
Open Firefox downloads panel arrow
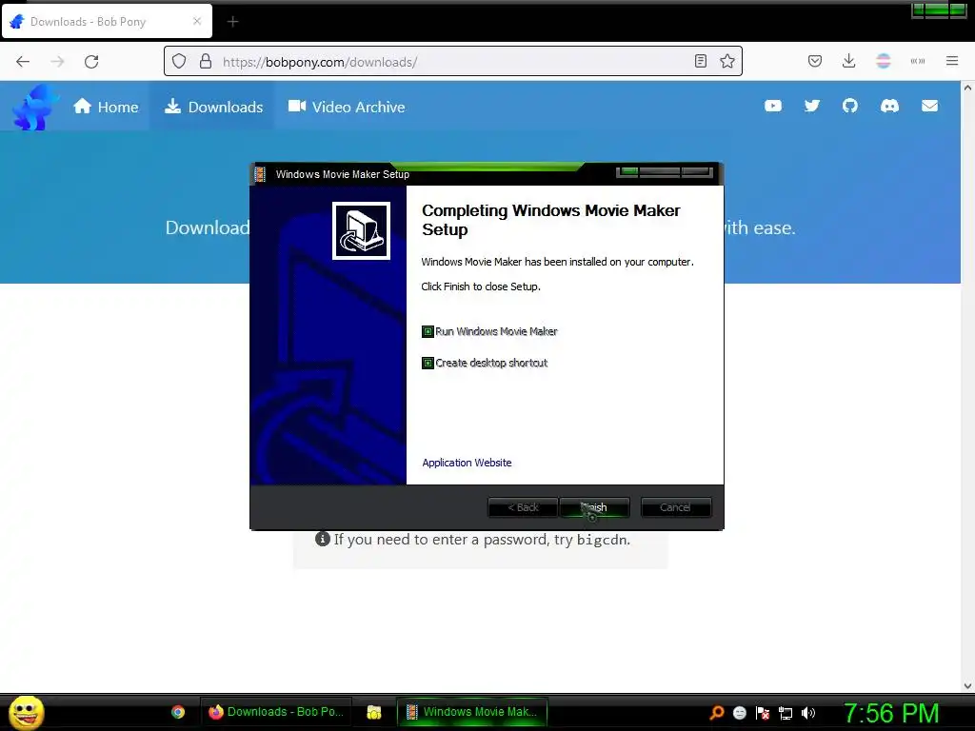(848, 61)
